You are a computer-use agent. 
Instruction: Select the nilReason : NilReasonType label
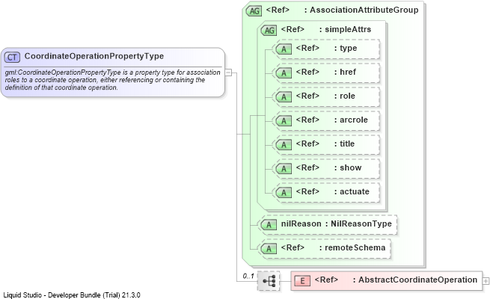coord(336,224)
